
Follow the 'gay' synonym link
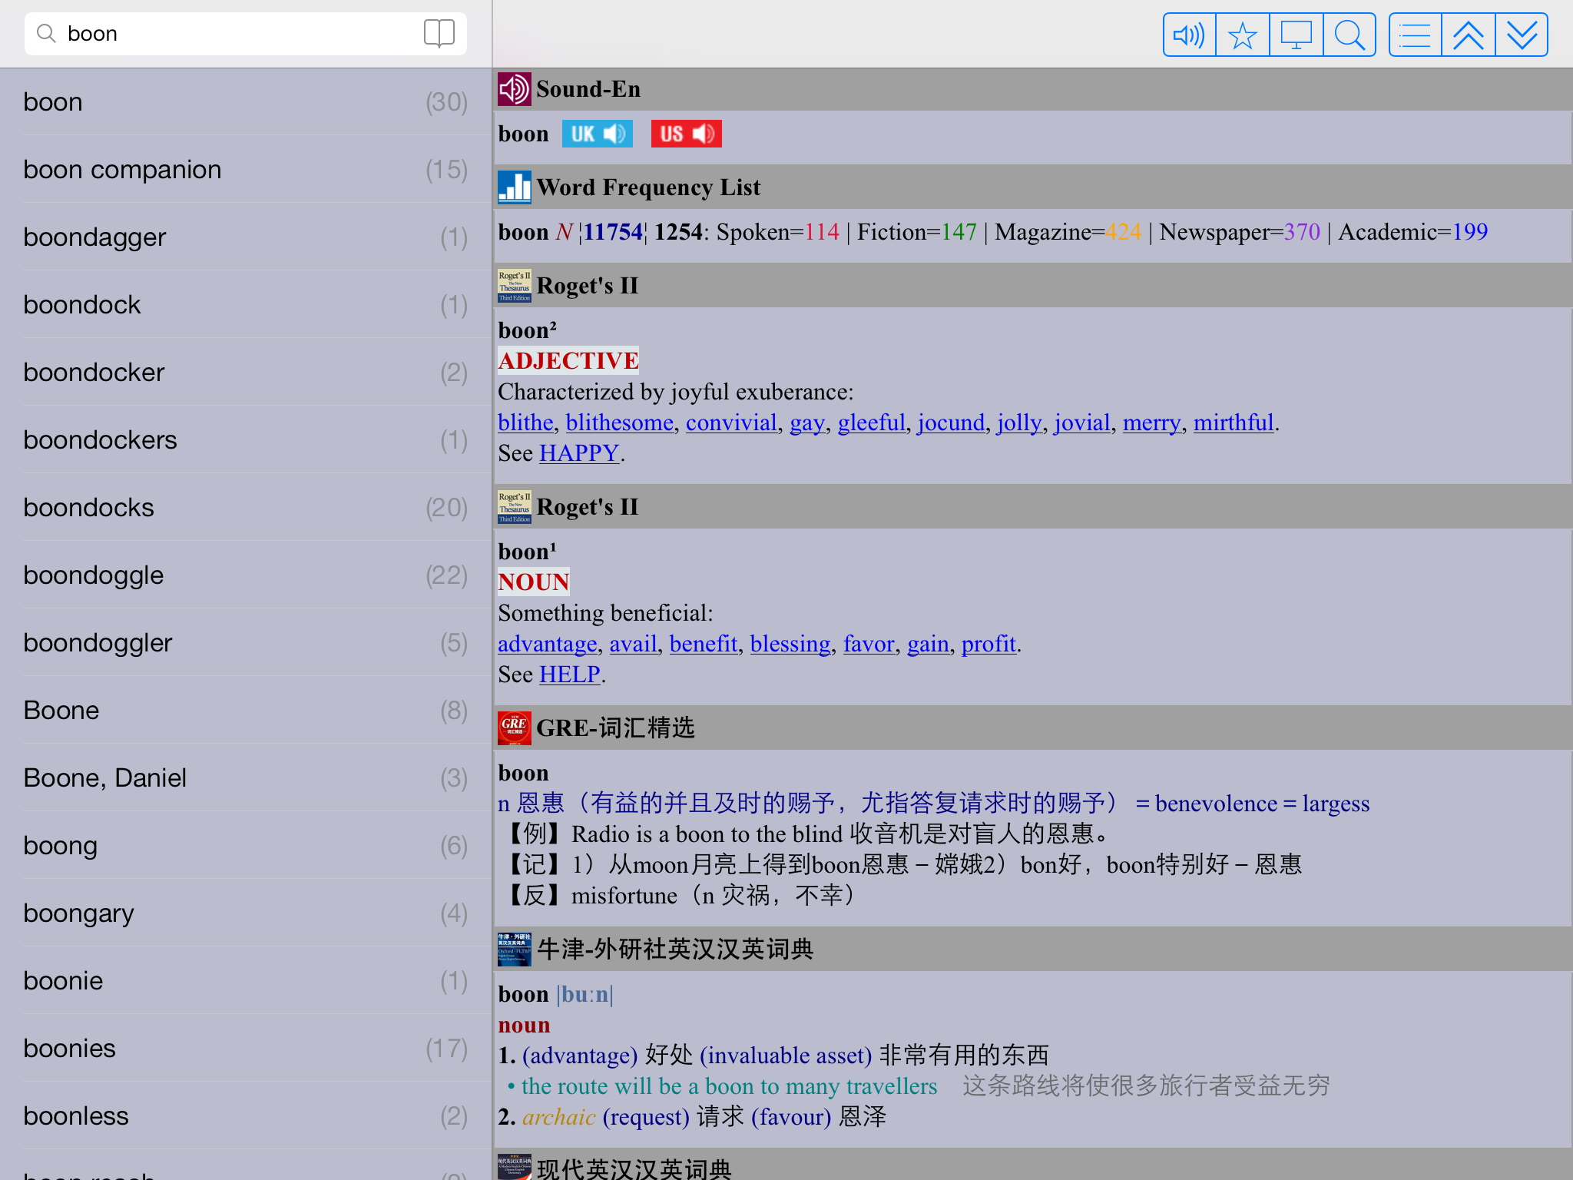pos(807,423)
